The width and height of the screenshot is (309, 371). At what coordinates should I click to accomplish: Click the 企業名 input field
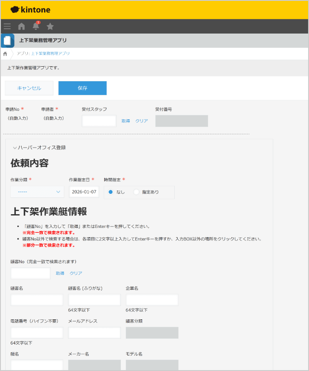pos(152,300)
